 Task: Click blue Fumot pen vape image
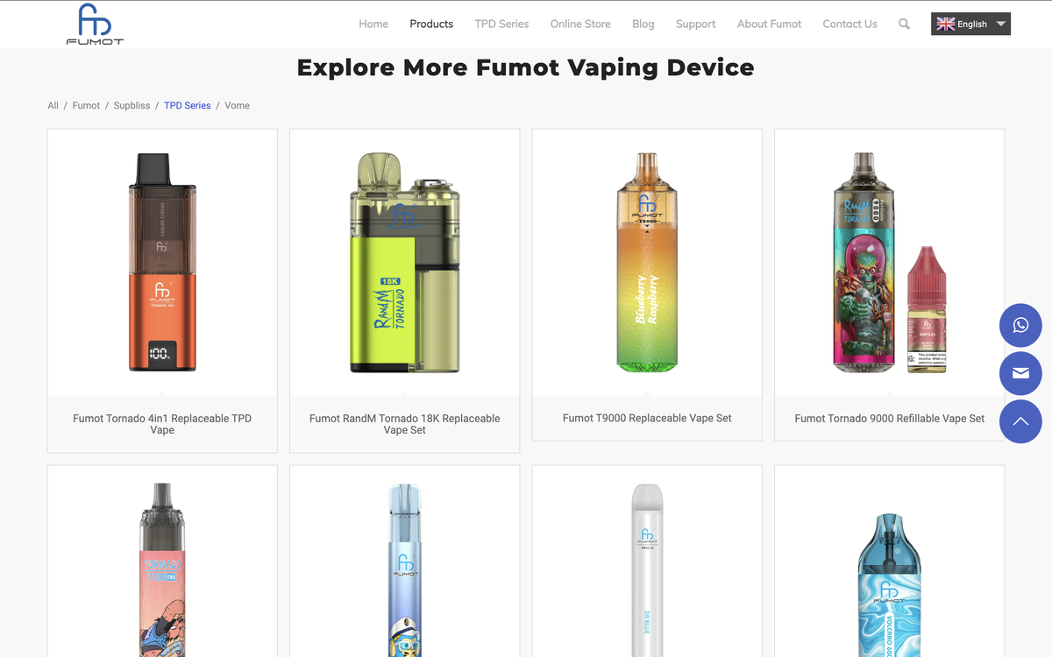pos(405,569)
